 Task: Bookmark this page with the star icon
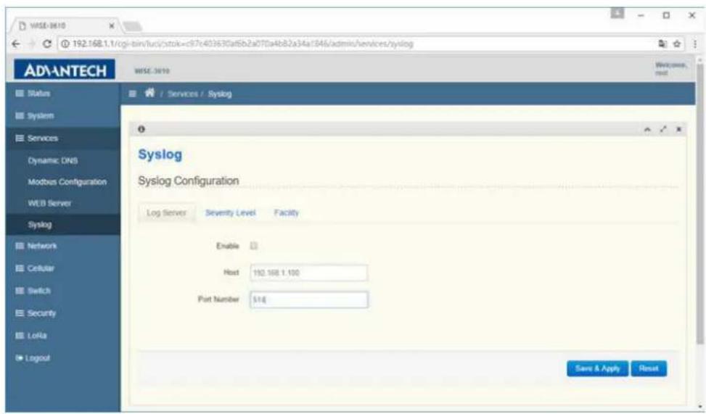[677, 44]
